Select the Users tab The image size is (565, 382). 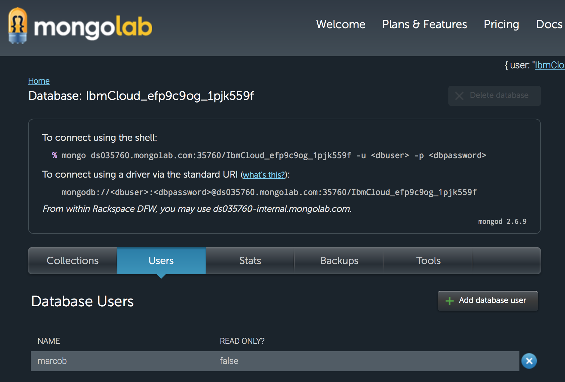point(161,261)
